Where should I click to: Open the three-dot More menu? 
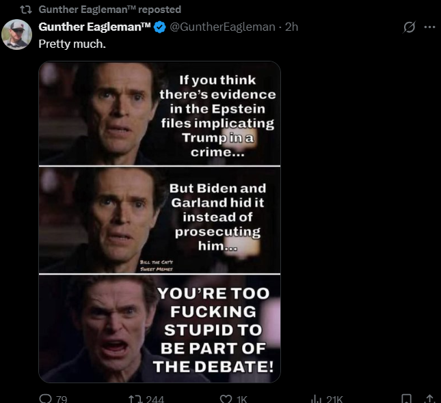click(x=429, y=27)
